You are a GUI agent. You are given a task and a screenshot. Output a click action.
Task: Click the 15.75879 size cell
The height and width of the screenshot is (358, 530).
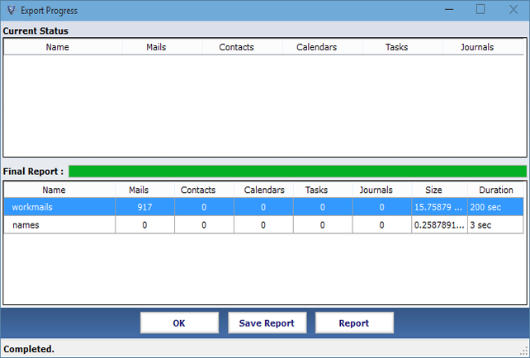click(x=439, y=207)
